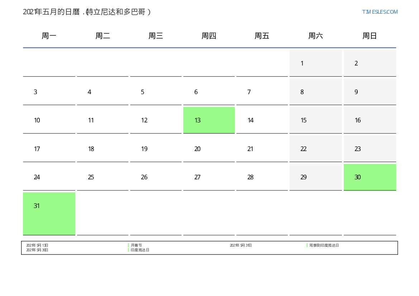Click on date 7 in the calendar

[262, 92]
